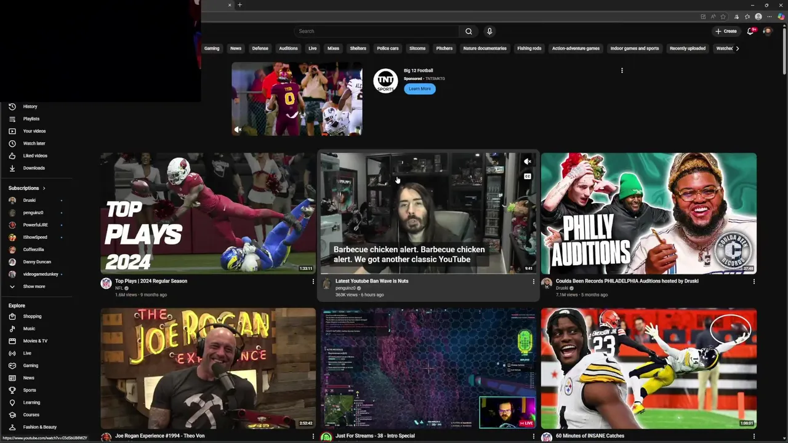788x443 pixels.
Task: Open the Druski channel avatar under Philly Auditions
Action: 547,284
